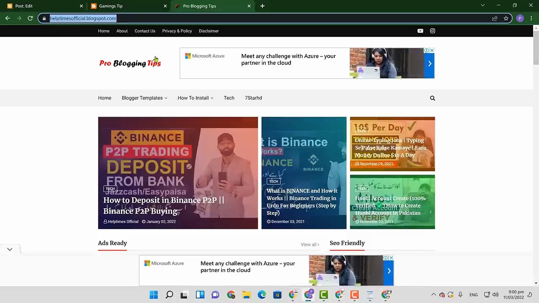Screen dimensions: 539x303
Task: Share this page from the address bar
Action: [x=495, y=18]
